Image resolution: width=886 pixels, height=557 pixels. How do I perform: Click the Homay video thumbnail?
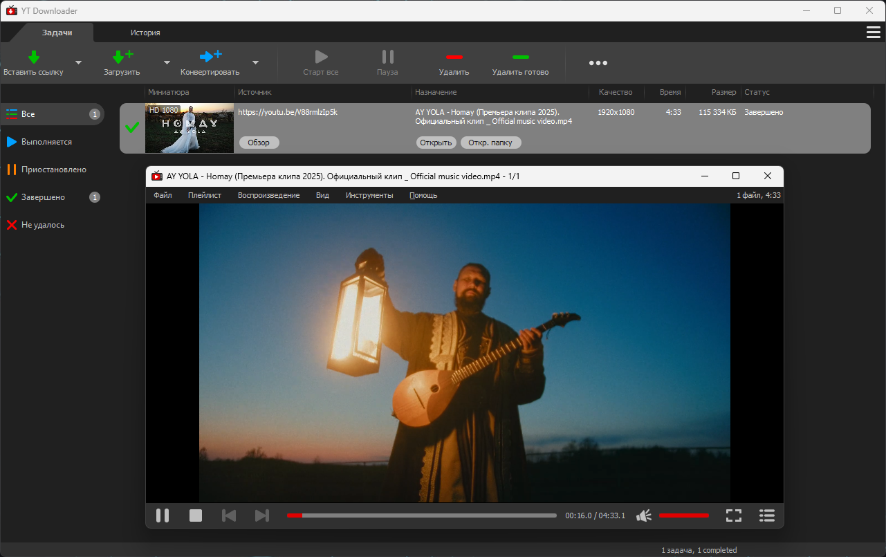pyautogui.click(x=190, y=129)
